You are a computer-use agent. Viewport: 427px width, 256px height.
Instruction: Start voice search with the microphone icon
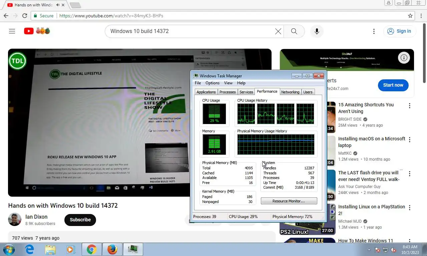point(317,31)
